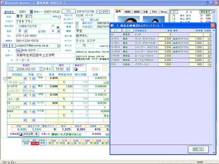The width and height of the screenshot is (219, 164).
Task: Click the 顧客番号 header button in customer list
Action: pos(206,12)
